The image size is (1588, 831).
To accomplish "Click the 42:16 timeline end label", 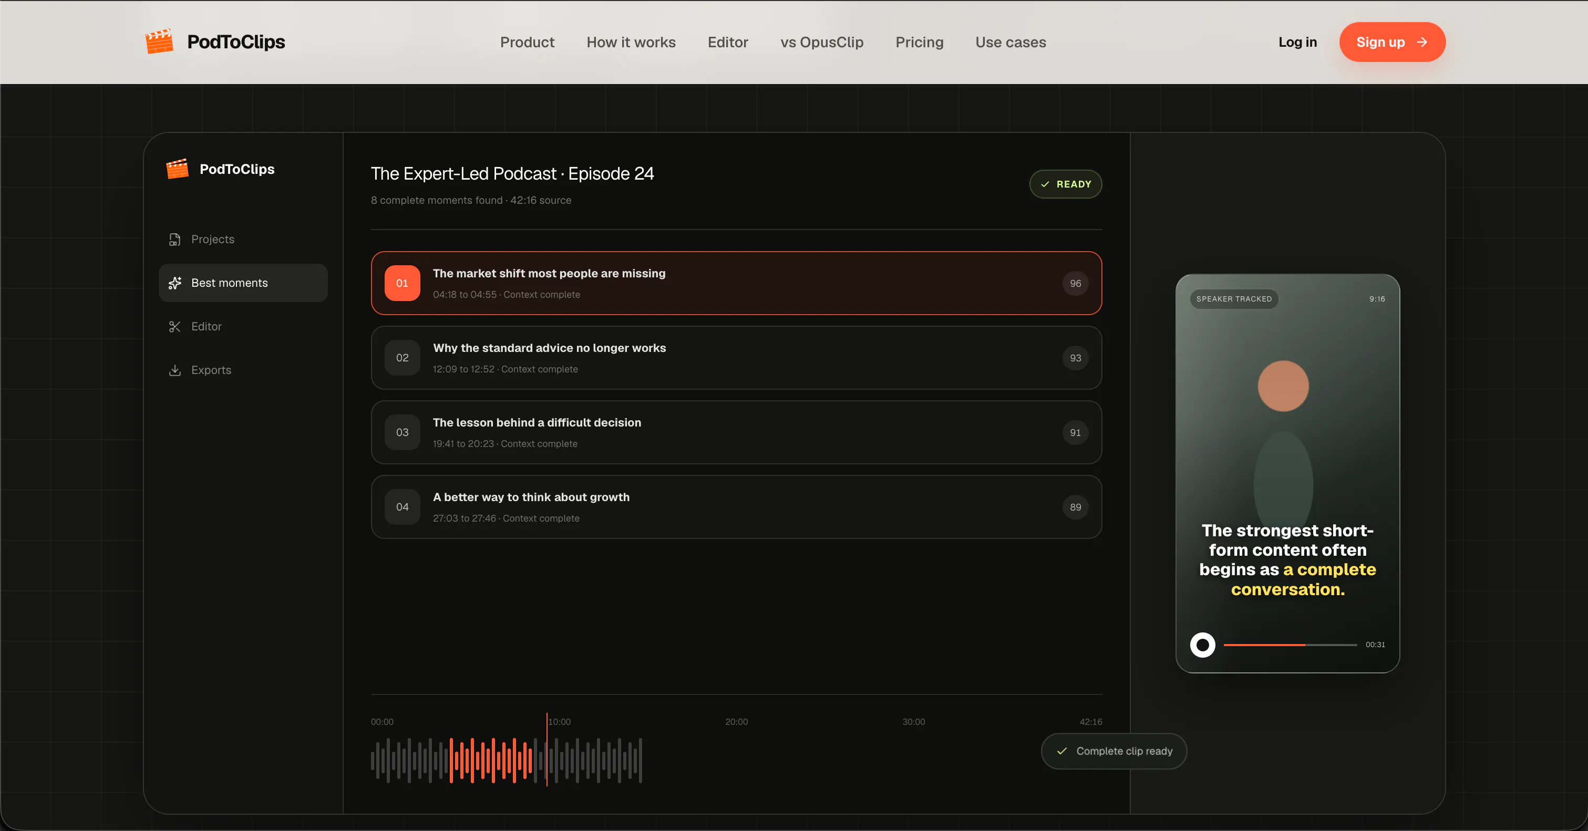I will (1090, 721).
